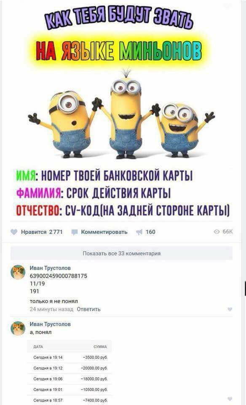Like the comment with the transactions table
246x405 pixels.
230,399
